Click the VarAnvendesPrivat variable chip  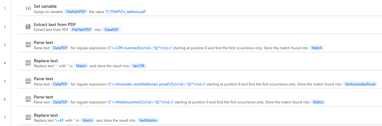click(x=360, y=84)
